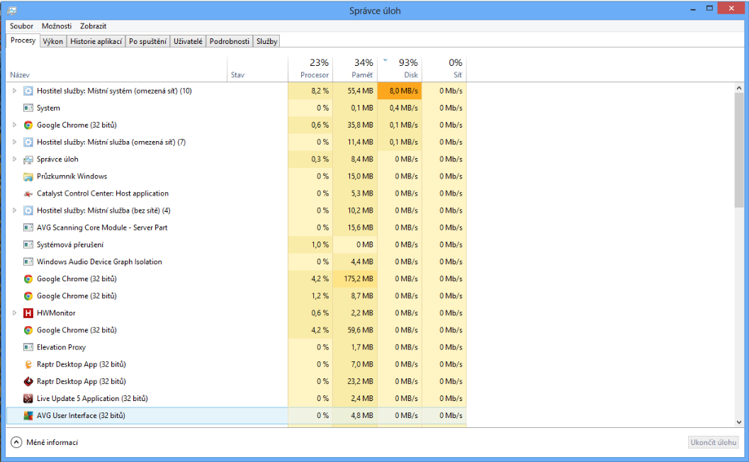Select the Live Update 5 Application row name
749x462 pixels.
[92, 398]
